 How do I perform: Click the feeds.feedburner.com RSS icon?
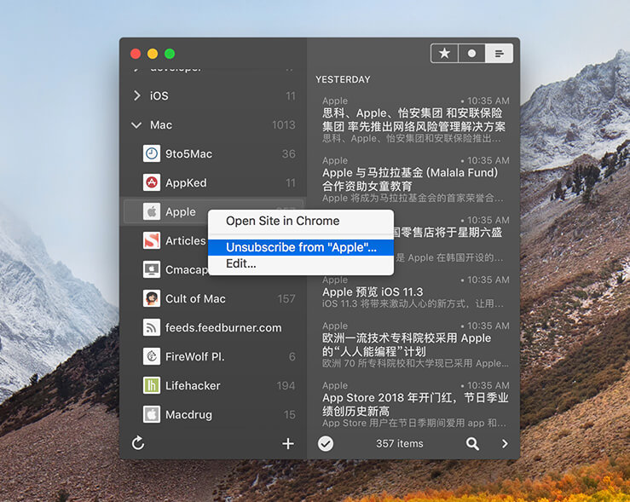click(x=152, y=327)
